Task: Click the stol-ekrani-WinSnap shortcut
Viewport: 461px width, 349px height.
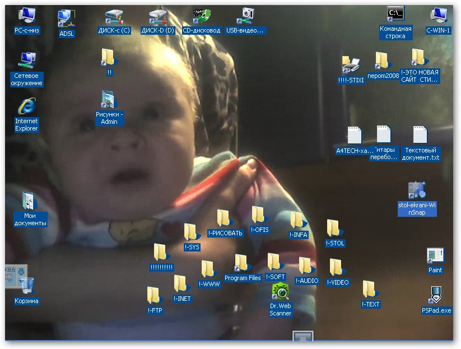Action: (417, 191)
